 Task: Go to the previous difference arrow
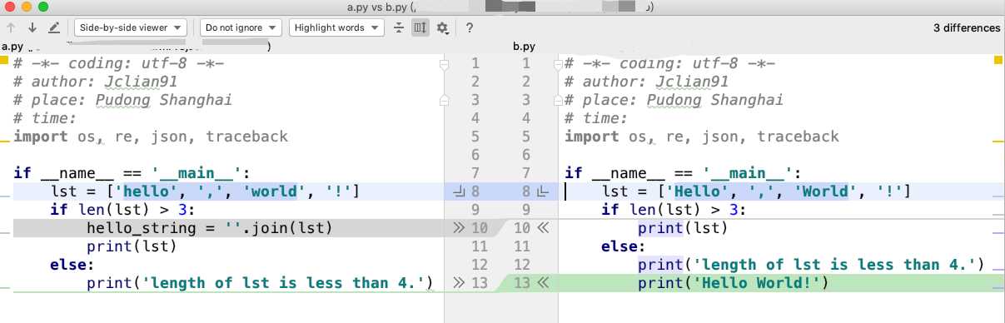click(x=12, y=27)
